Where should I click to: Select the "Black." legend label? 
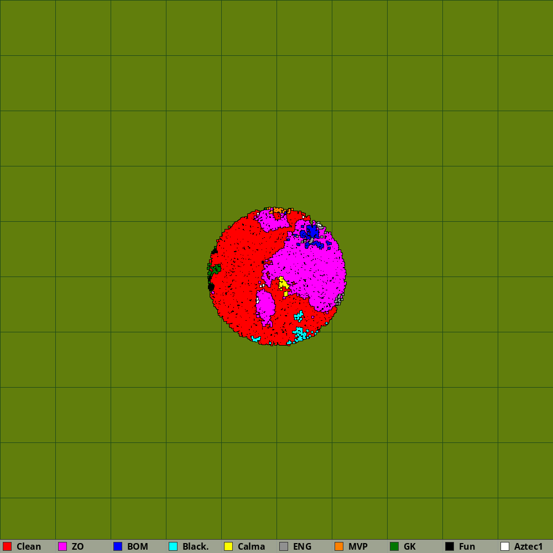pos(196,546)
